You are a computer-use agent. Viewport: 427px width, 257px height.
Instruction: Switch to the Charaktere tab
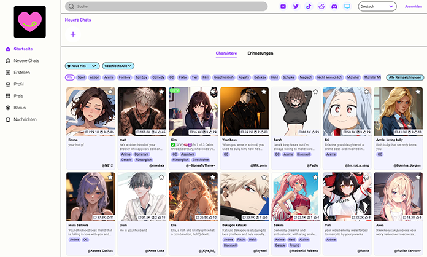pyautogui.click(x=226, y=53)
